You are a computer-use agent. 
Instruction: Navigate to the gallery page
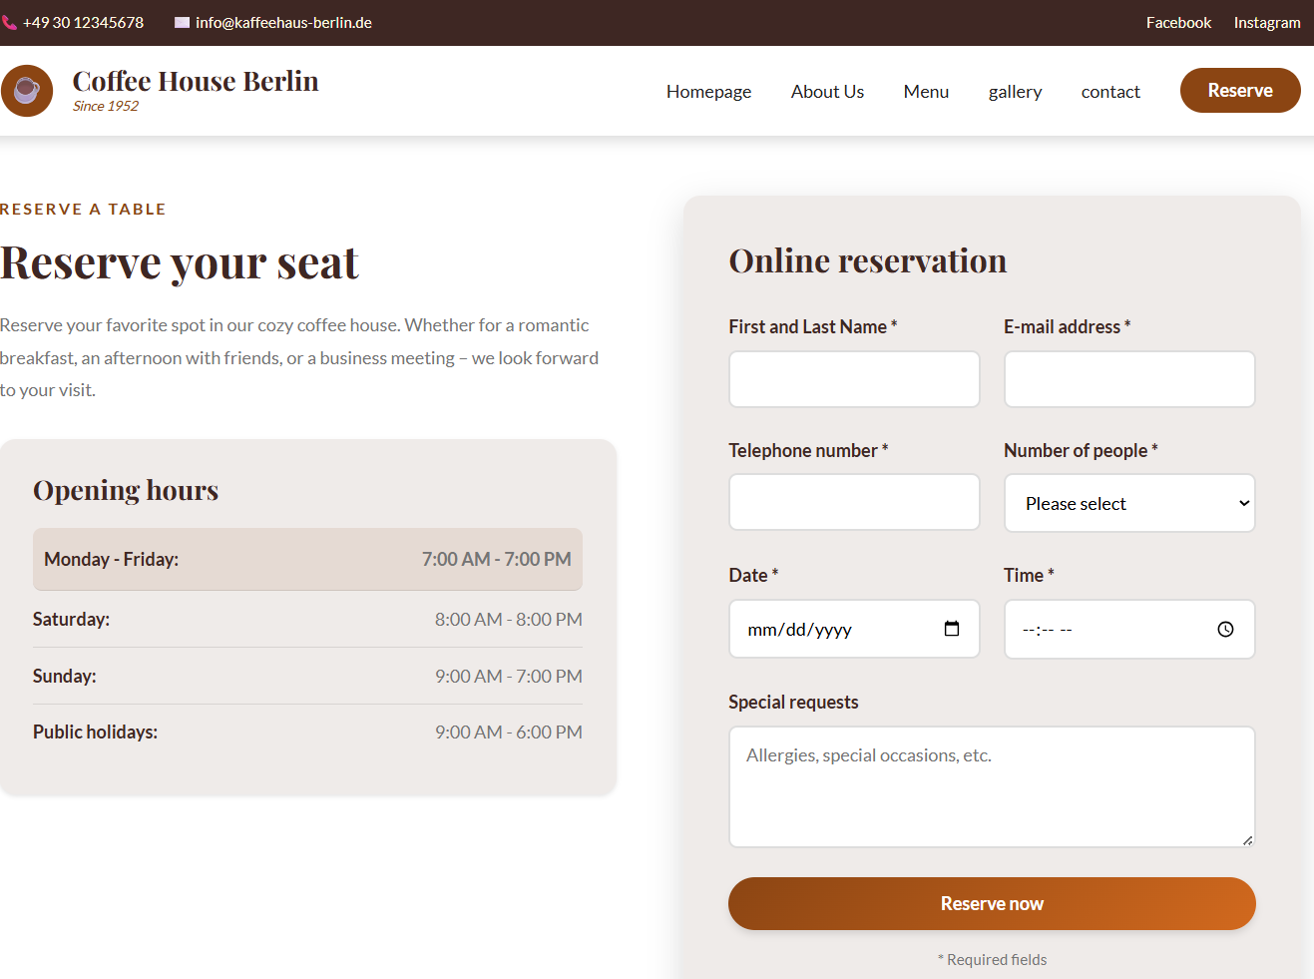coord(1015,91)
